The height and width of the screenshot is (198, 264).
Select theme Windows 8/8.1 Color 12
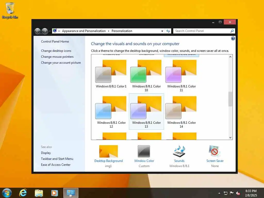click(x=111, y=112)
